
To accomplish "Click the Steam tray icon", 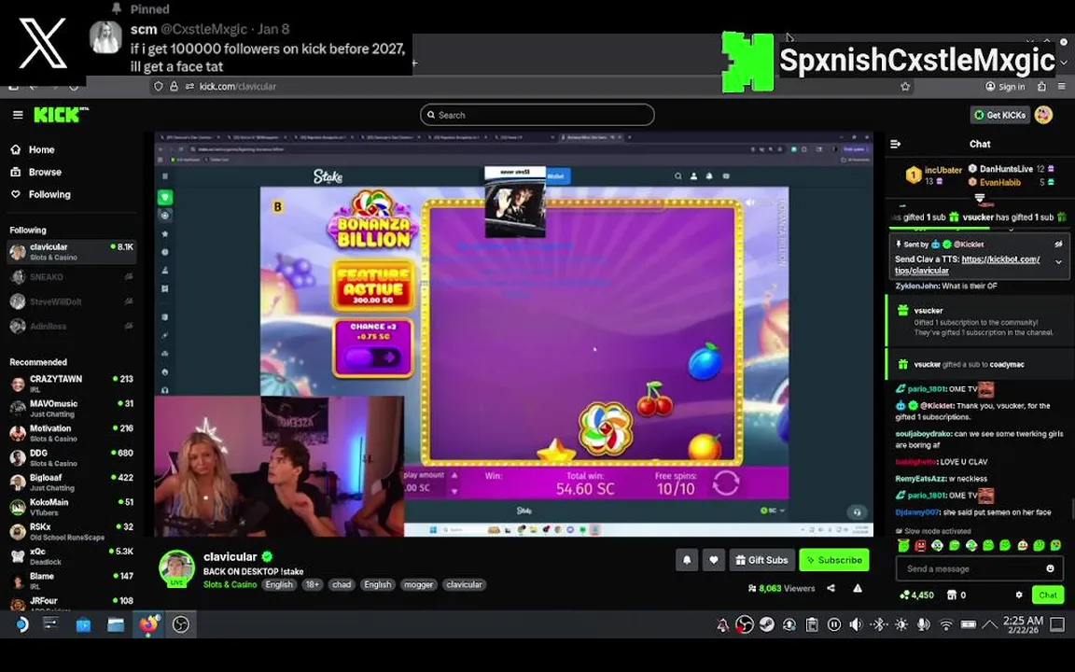I will pos(766,624).
